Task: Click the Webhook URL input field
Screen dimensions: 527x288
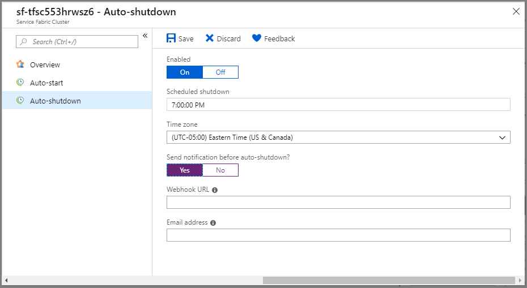Action: pos(338,203)
